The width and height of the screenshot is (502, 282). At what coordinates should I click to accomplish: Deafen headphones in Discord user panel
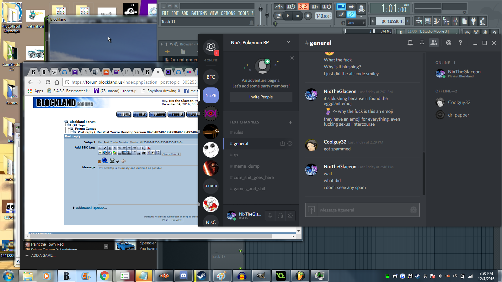[280, 216]
